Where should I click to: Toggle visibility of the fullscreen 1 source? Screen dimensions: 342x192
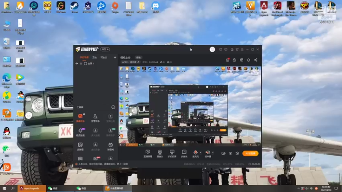tap(77, 64)
